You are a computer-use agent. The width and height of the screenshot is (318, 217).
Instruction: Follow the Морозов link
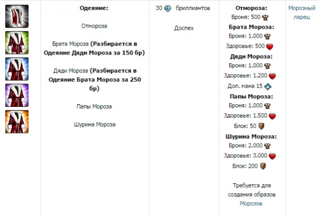point(251,203)
